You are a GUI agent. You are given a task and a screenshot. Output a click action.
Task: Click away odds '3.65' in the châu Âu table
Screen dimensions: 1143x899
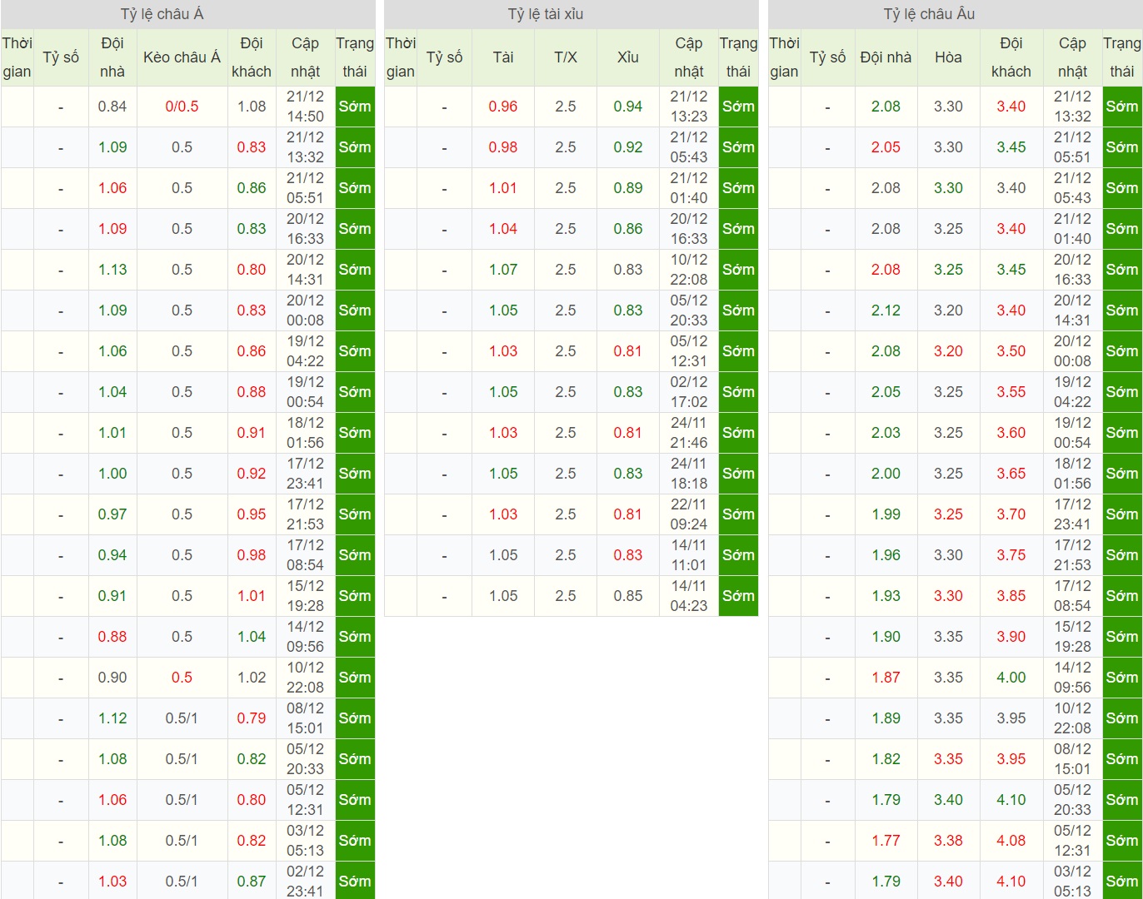click(1011, 474)
